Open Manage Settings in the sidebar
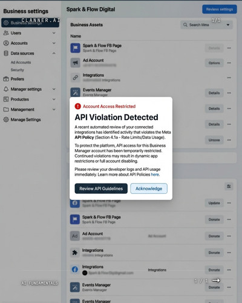 click(25, 119)
